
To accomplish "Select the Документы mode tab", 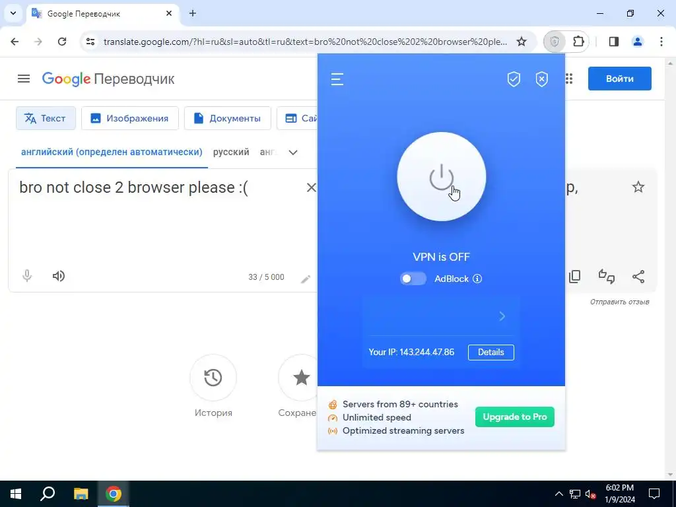I will 227,118.
